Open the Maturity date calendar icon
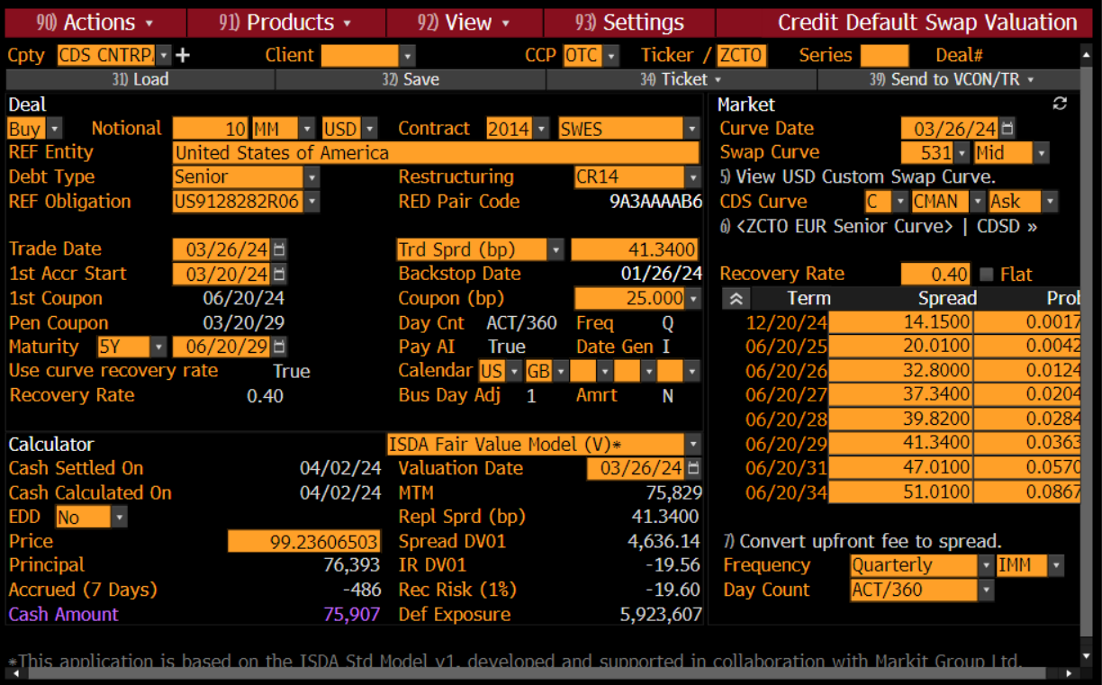 (x=279, y=347)
